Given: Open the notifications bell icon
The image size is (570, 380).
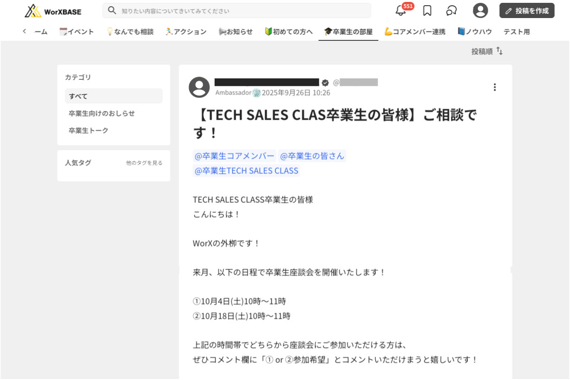Looking at the screenshot, I should pyautogui.click(x=401, y=11).
